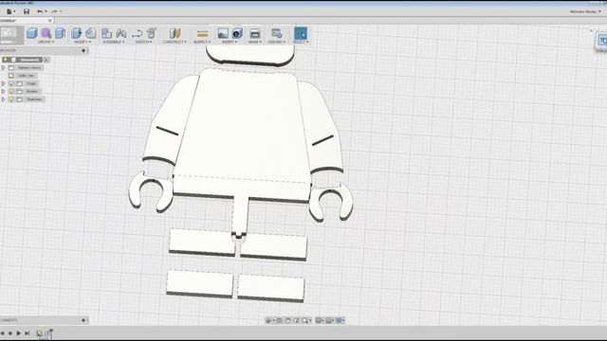
Task: Click the second Insert toolbar icon
Action: click(237, 33)
